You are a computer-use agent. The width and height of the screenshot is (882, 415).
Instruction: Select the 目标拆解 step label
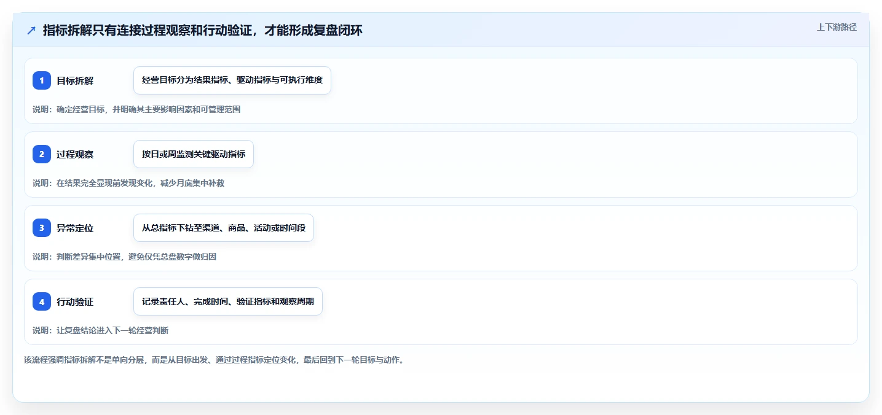75,80
